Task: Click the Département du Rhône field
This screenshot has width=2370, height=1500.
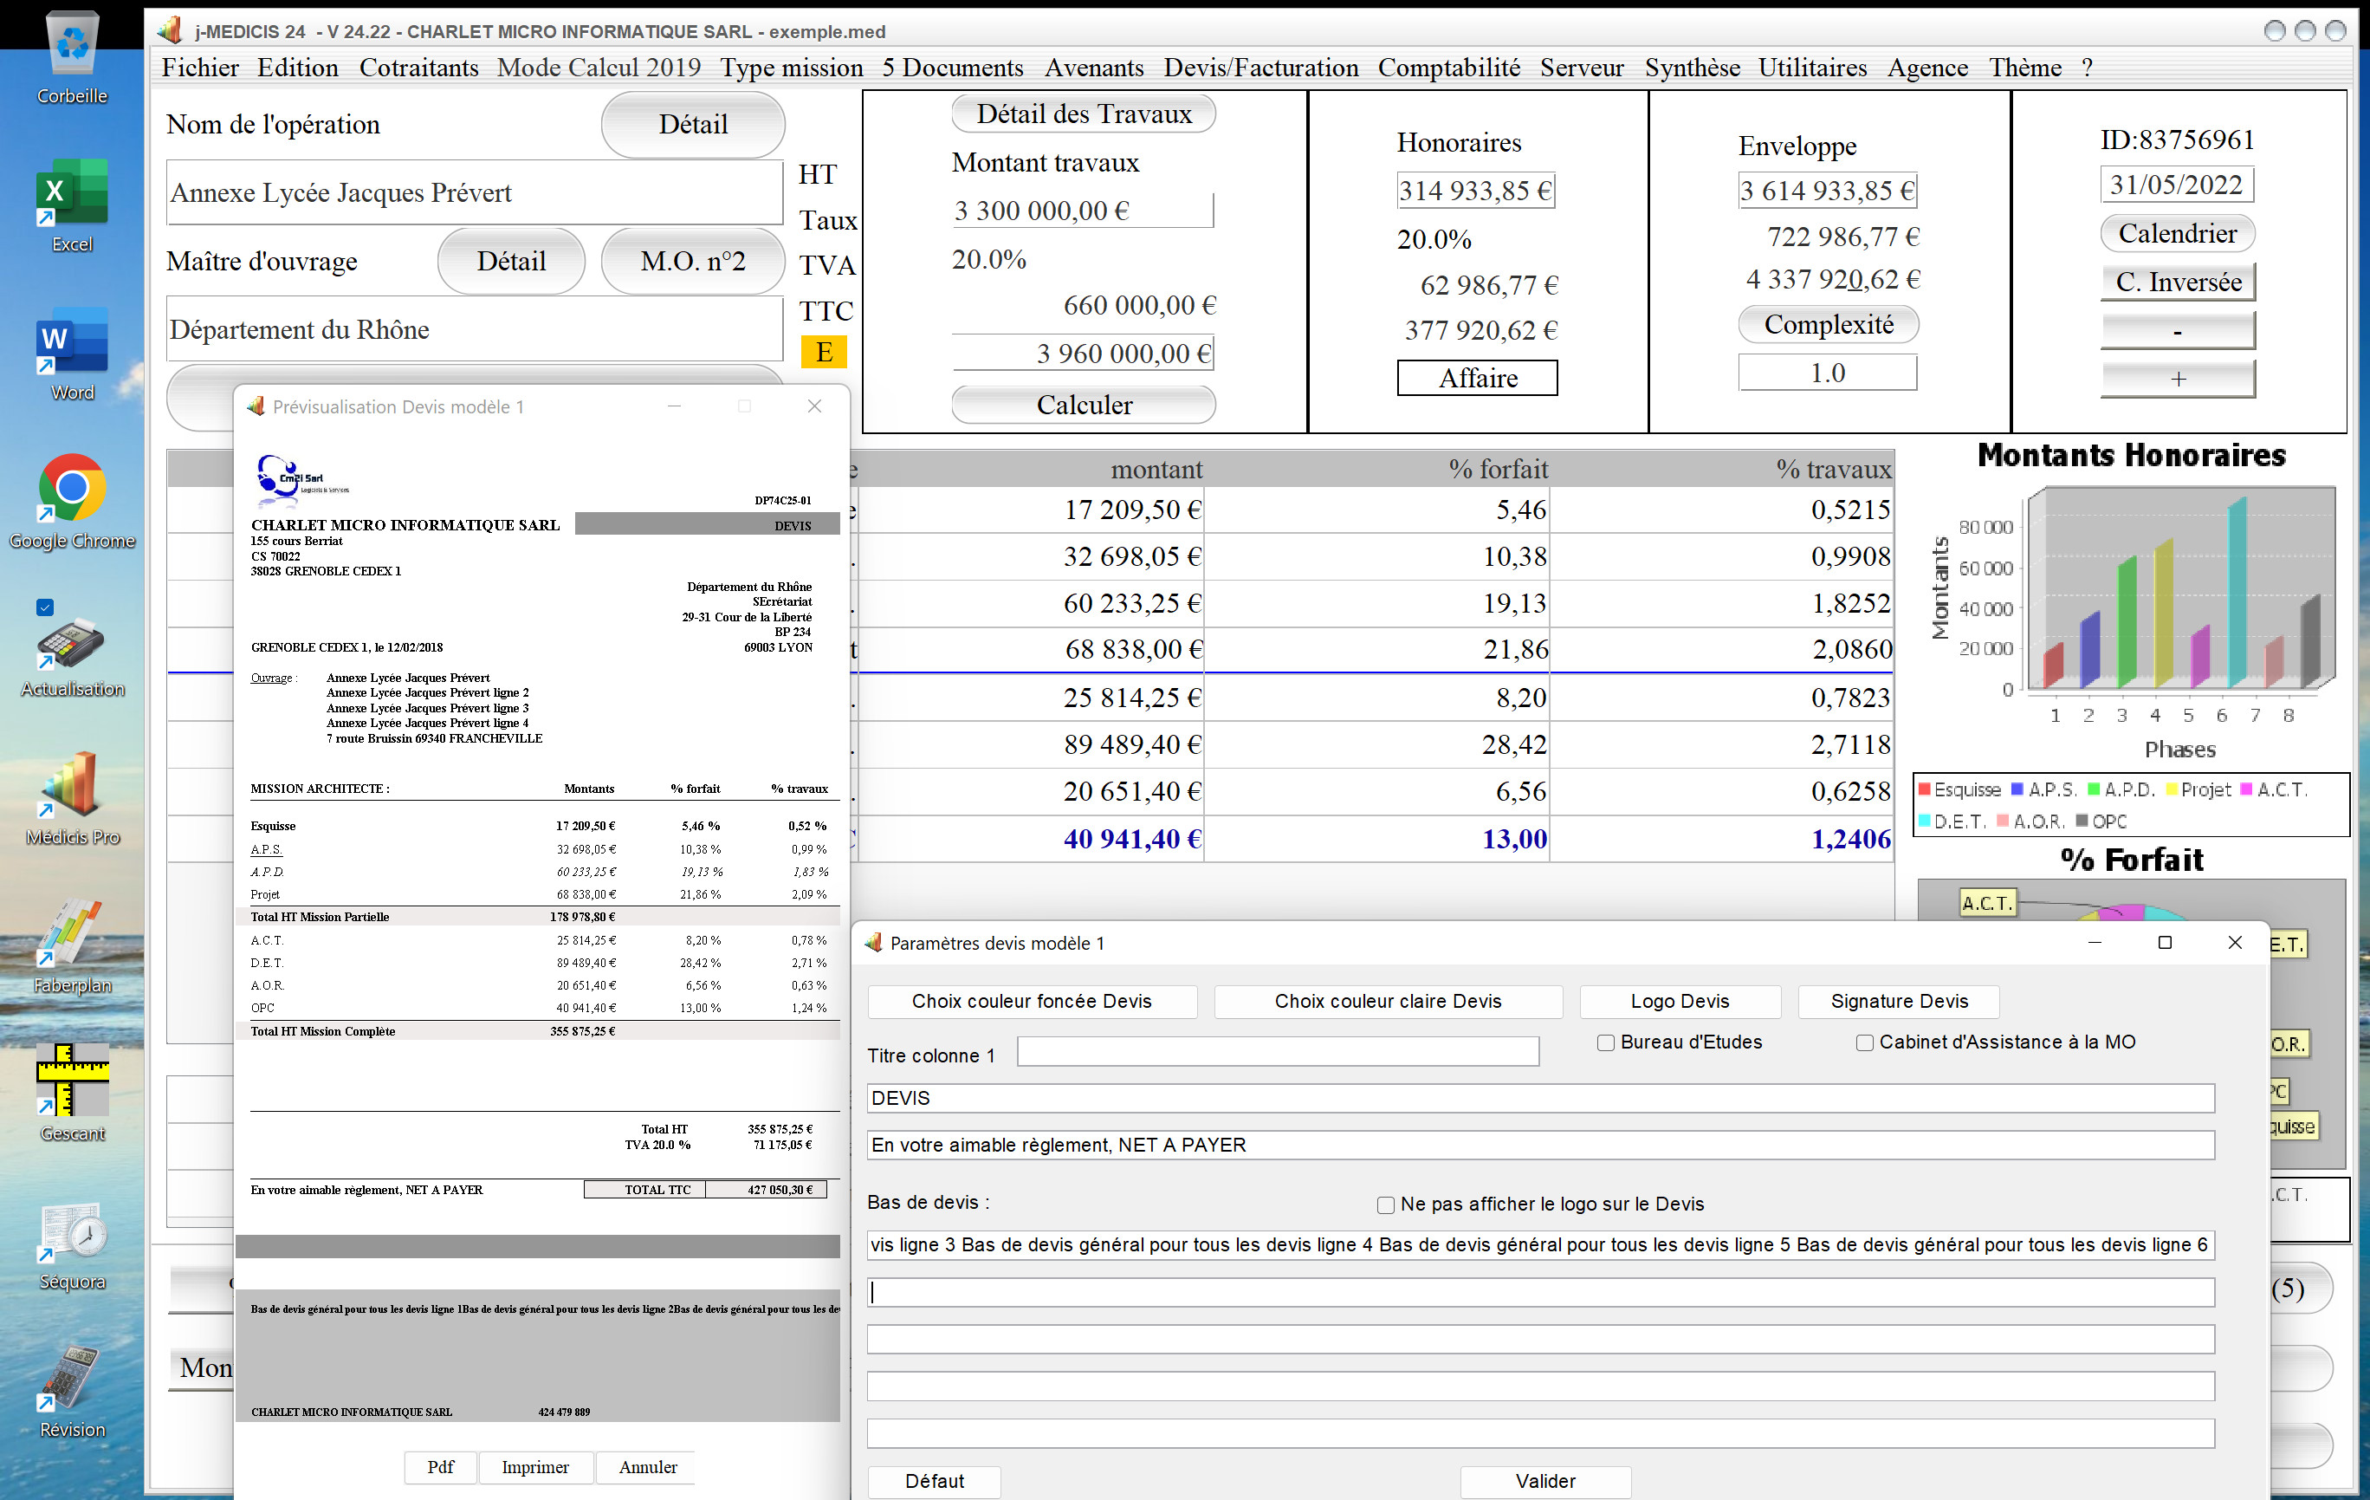Action: [x=475, y=329]
